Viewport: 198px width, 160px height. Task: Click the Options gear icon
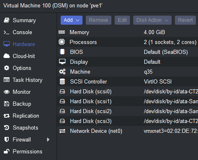click(7, 68)
